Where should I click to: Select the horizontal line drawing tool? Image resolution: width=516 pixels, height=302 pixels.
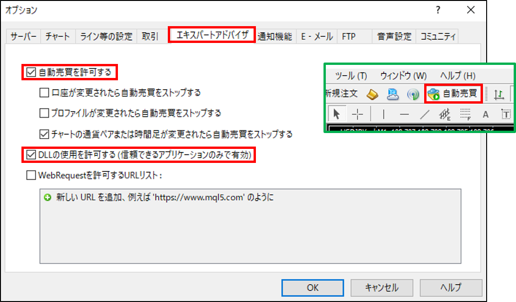pos(405,114)
